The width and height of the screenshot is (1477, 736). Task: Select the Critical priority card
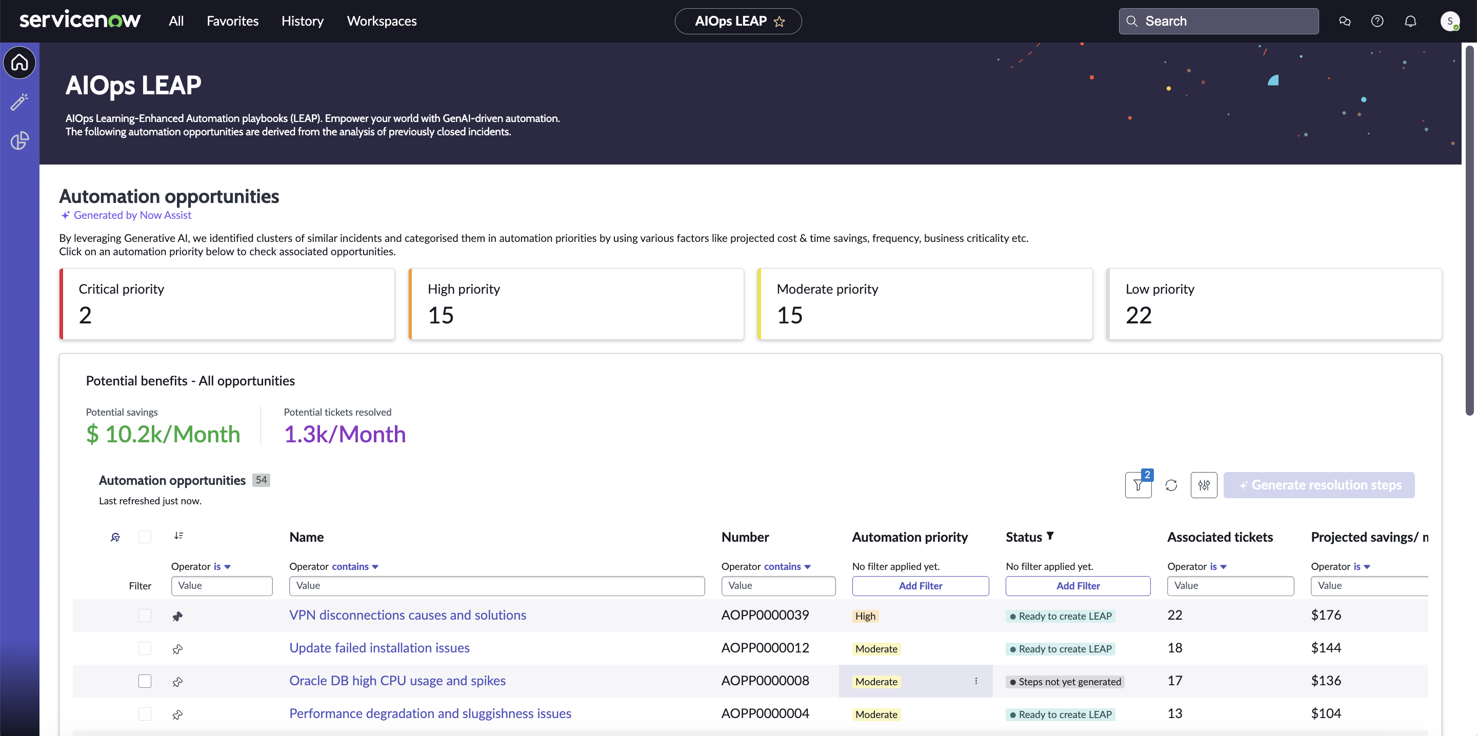[x=227, y=304]
